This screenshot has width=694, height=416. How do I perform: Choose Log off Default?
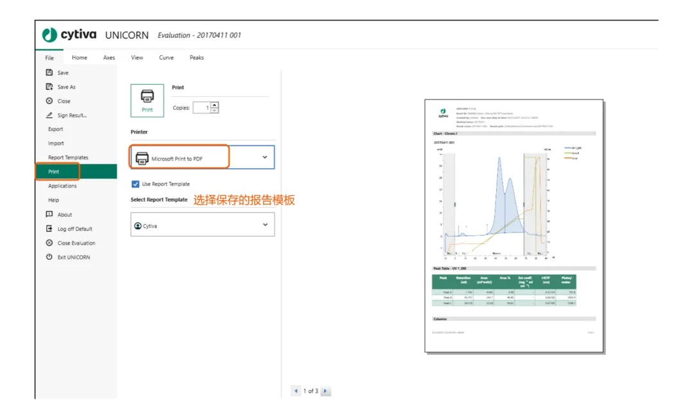pos(75,229)
